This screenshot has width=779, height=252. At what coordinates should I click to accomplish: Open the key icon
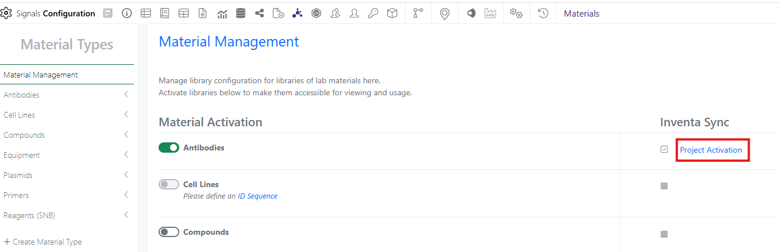pyautogui.click(x=373, y=13)
